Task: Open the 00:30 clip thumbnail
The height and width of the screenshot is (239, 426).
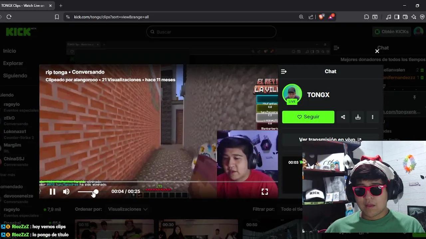Action: (198, 229)
